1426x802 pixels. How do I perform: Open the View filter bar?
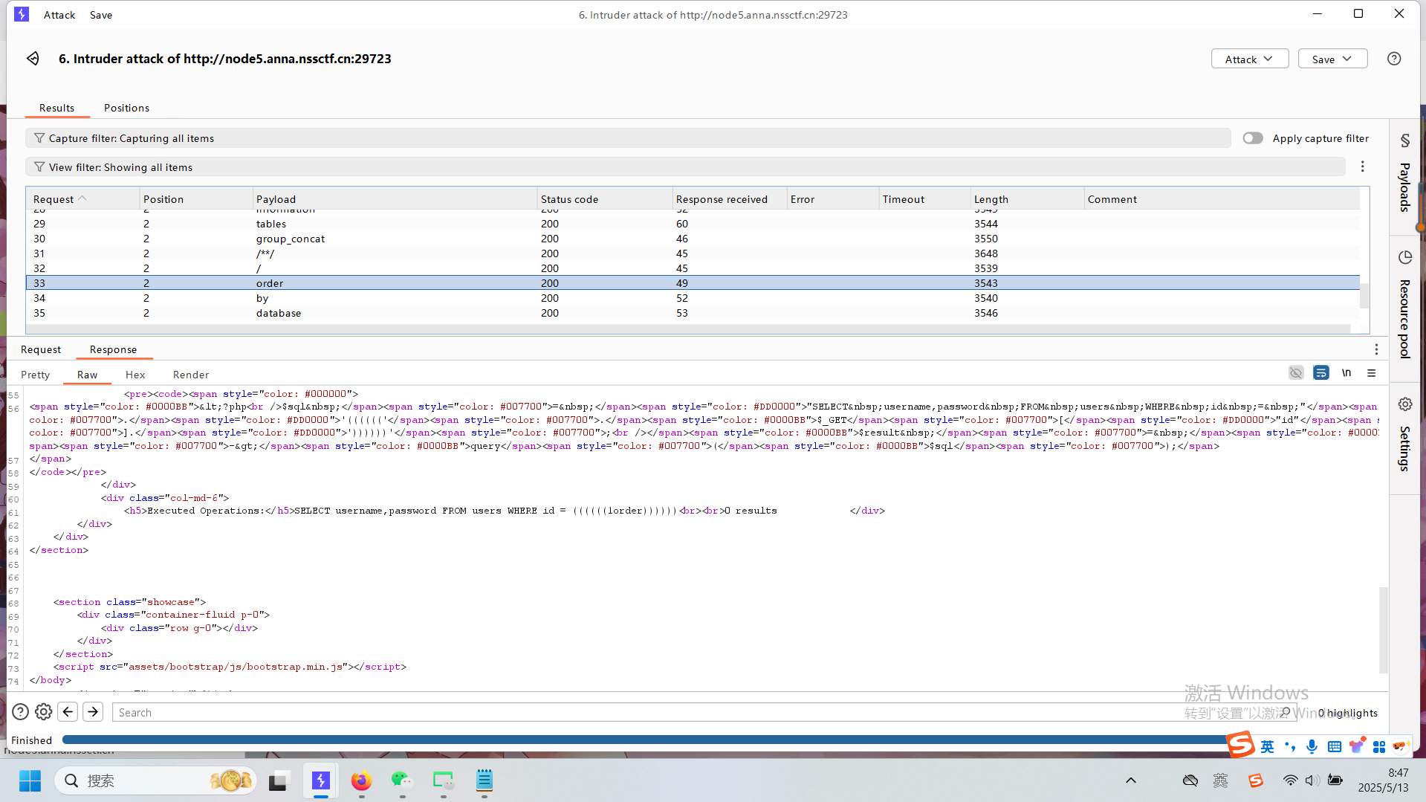tap(685, 167)
